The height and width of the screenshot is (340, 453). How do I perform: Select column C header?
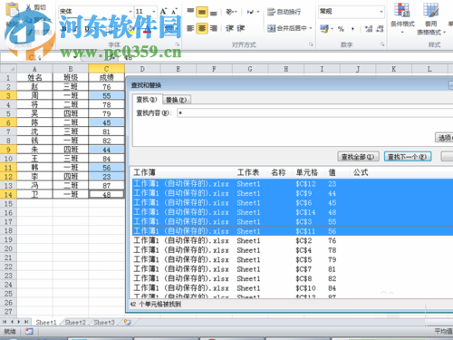coord(106,69)
